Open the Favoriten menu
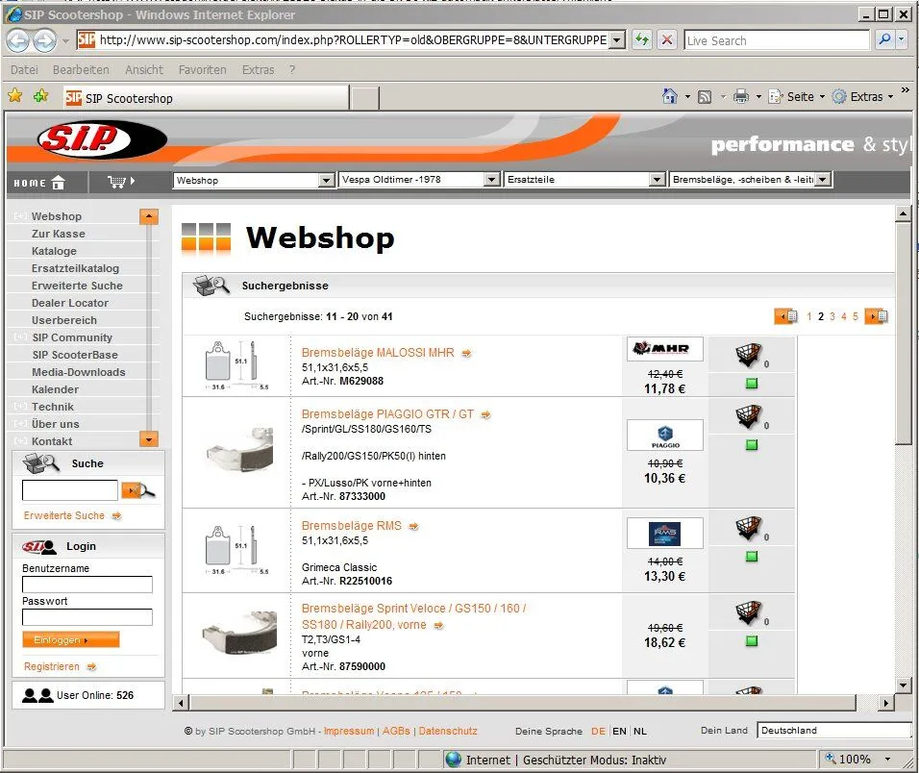Screen dimensions: 919x773 pyautogui.click(x=202, y=69)
